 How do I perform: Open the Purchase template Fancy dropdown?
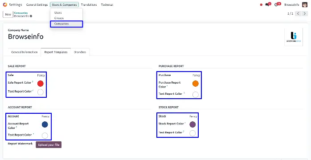[196, 76]
